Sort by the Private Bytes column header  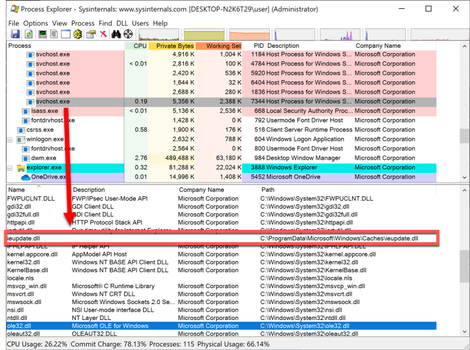[171, 45]
